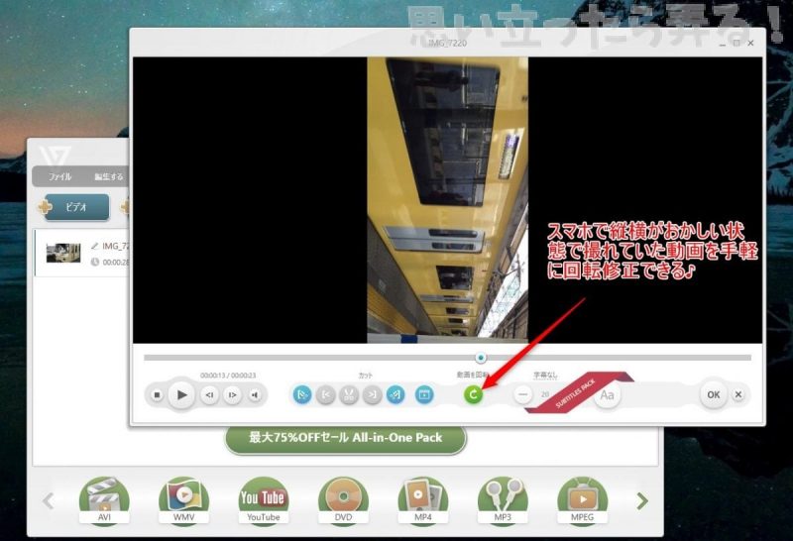
Task: Confirm edits with the OK button
Action: click(713, 394)
